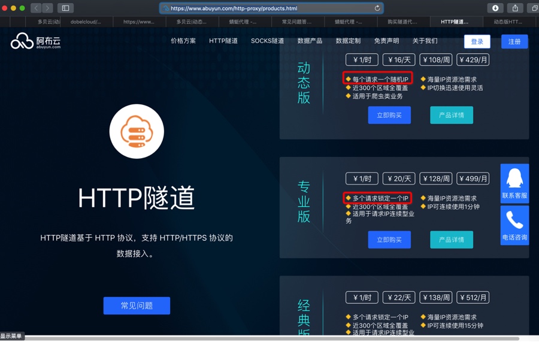The width and height of the screenshot is (539, 342).
Task: Click the 电话咨询 phone icon
Action: (x=514, y=225)
